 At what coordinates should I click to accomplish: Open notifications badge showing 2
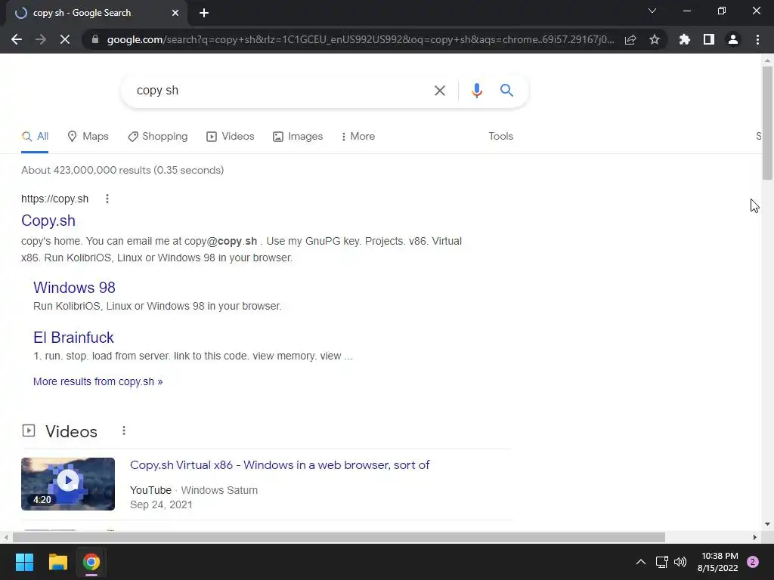pos(753,562)
